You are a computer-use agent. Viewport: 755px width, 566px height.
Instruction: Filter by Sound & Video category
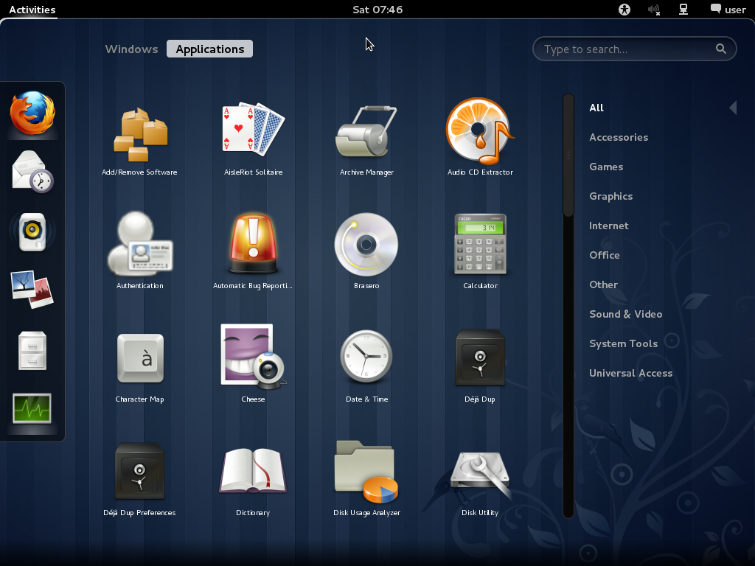point(625,314)
